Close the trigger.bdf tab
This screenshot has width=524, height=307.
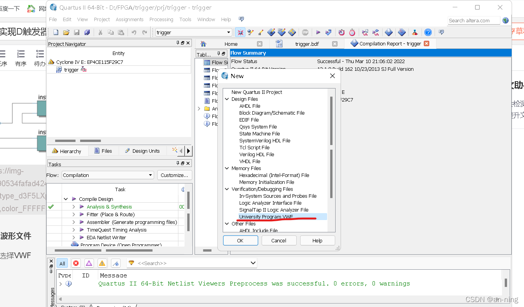pyautogui.click(x=335, y=44)
